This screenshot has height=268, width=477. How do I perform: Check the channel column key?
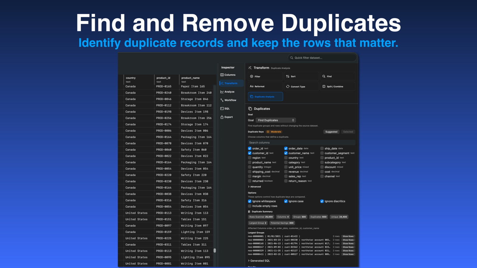(x=322, y=176)
